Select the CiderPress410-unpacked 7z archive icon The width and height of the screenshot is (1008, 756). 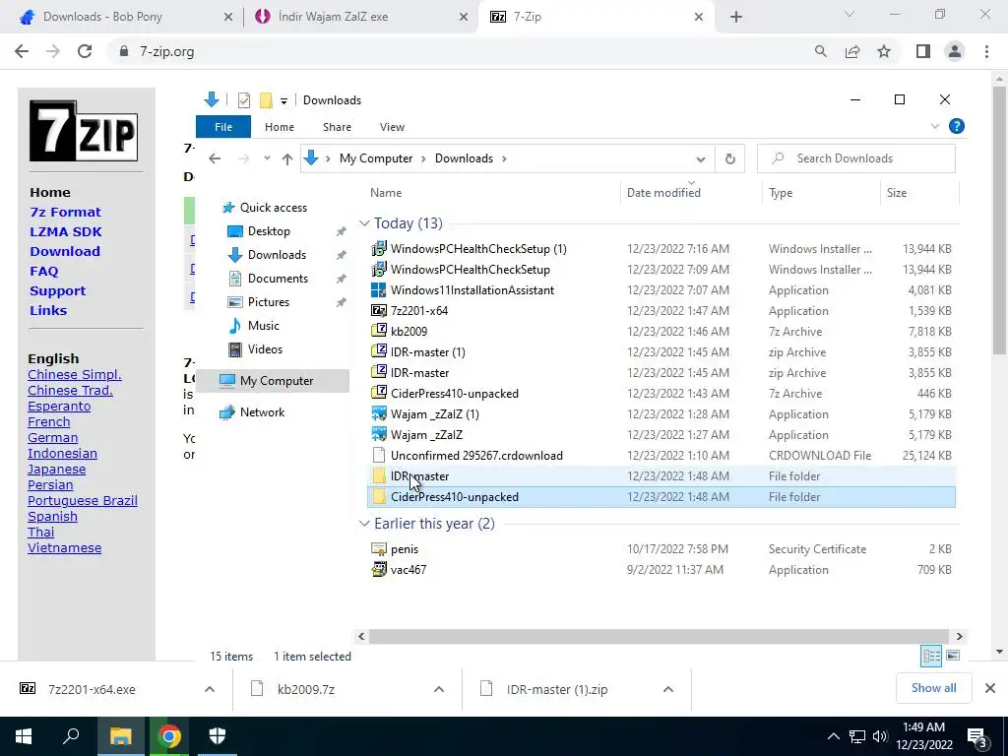click(379, 393)
